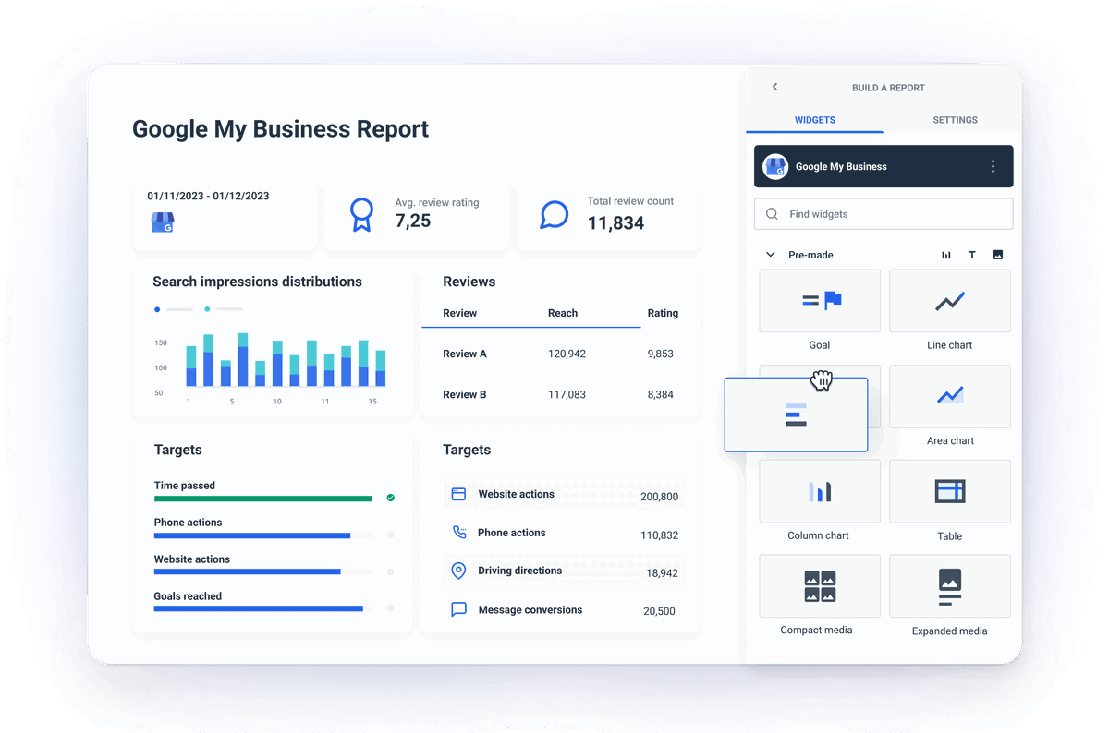Click the Phone actions progress bar

(252, 535)
